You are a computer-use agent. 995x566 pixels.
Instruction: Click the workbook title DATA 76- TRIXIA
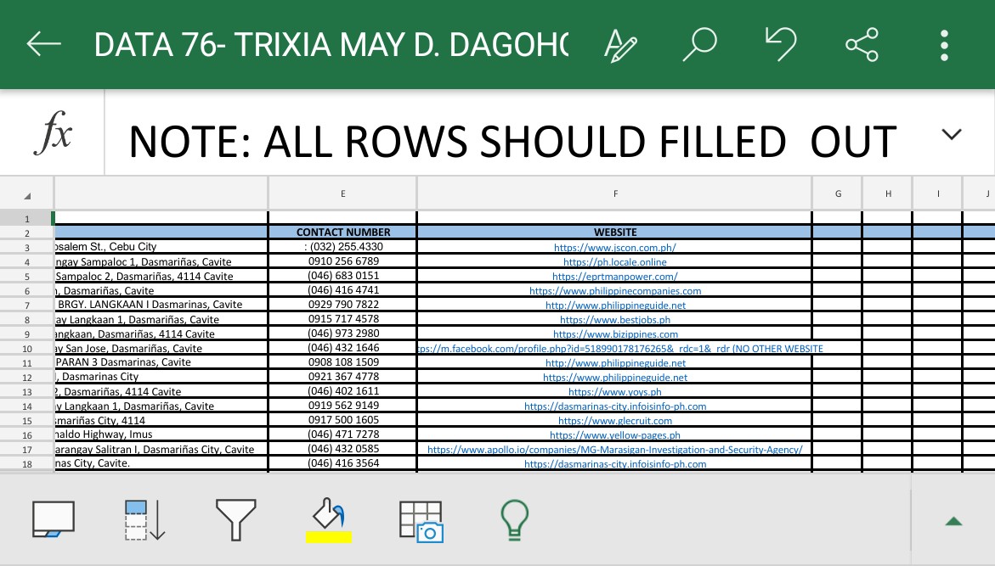[331, 44]
